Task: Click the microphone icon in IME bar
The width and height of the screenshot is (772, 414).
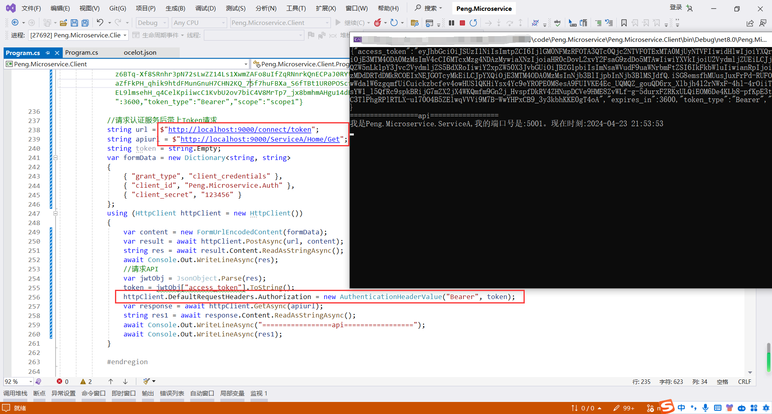Action: point(705,408)
